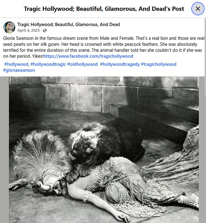Click the vertical scrollbar on the right

(x=205, y=57)
